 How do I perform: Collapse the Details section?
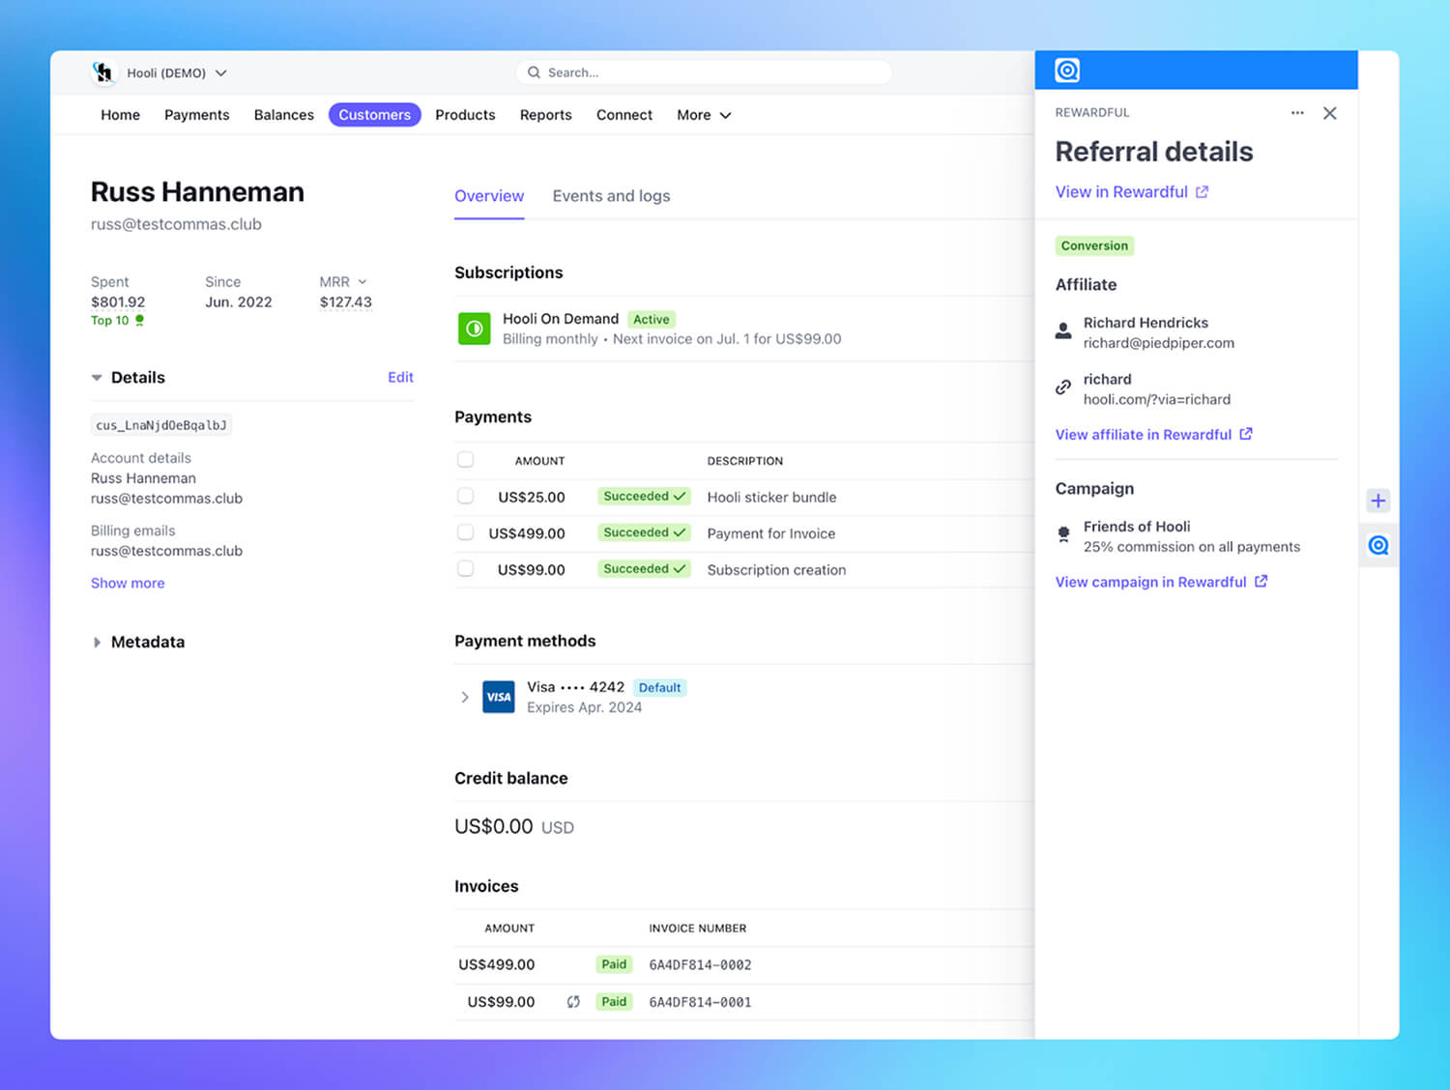[97, 378]
